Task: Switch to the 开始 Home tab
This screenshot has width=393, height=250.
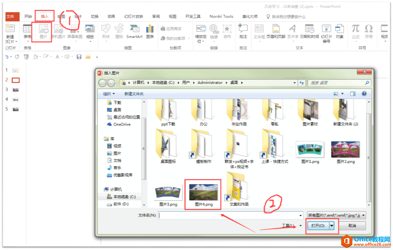Action: coord(28,17)
